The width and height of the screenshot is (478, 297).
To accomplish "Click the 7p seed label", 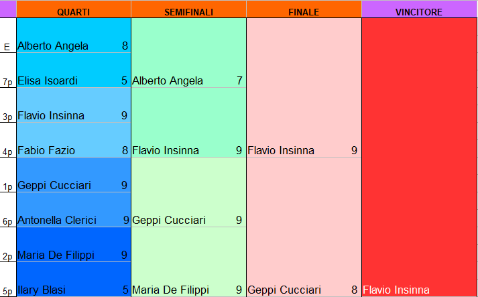I will tap(8, 82).
